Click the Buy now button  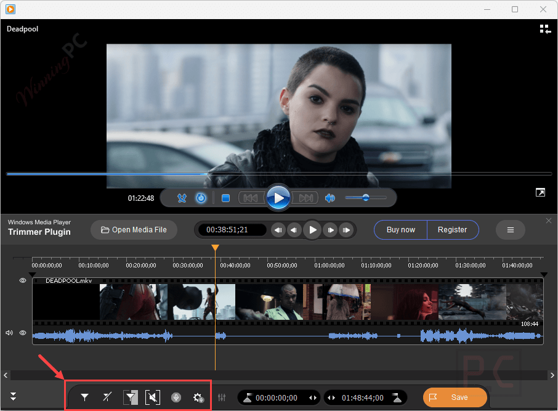tap(401, 230)
